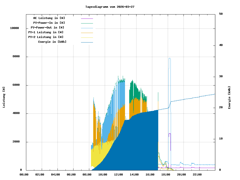This screenshot has width=240, height=180.
Task: Click the 12:00 tick label on time axis
Action: point(118,174)
